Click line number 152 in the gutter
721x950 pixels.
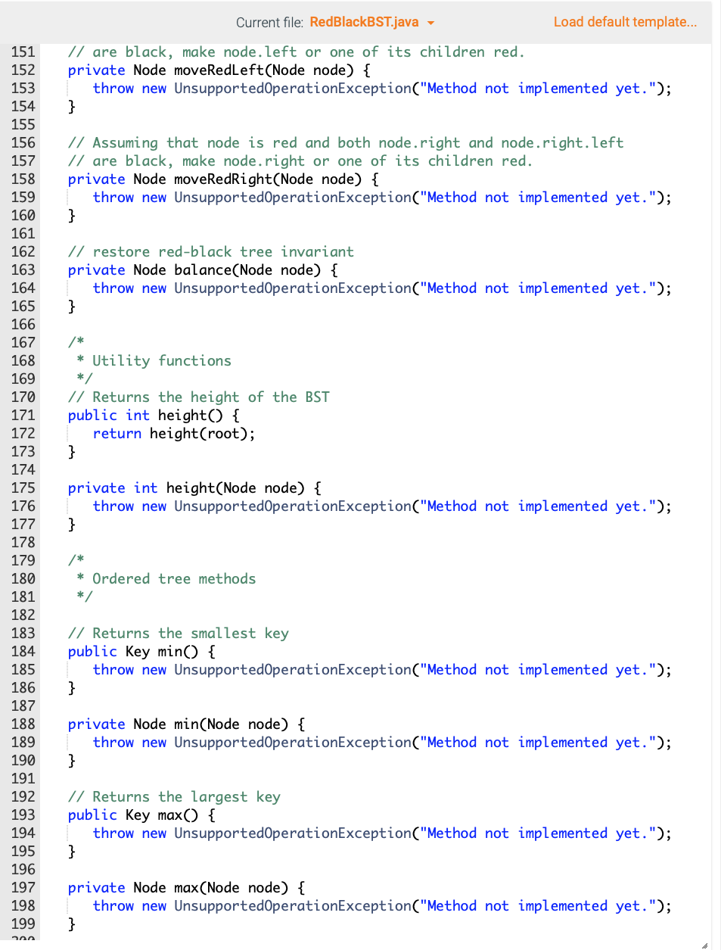23,70
